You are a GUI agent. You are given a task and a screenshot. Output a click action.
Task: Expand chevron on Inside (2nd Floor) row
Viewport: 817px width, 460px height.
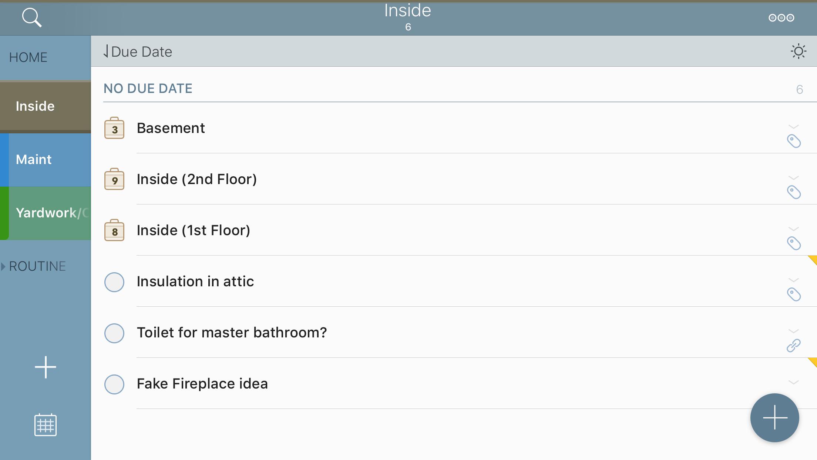pyautogui.click(x=794, y=178)
